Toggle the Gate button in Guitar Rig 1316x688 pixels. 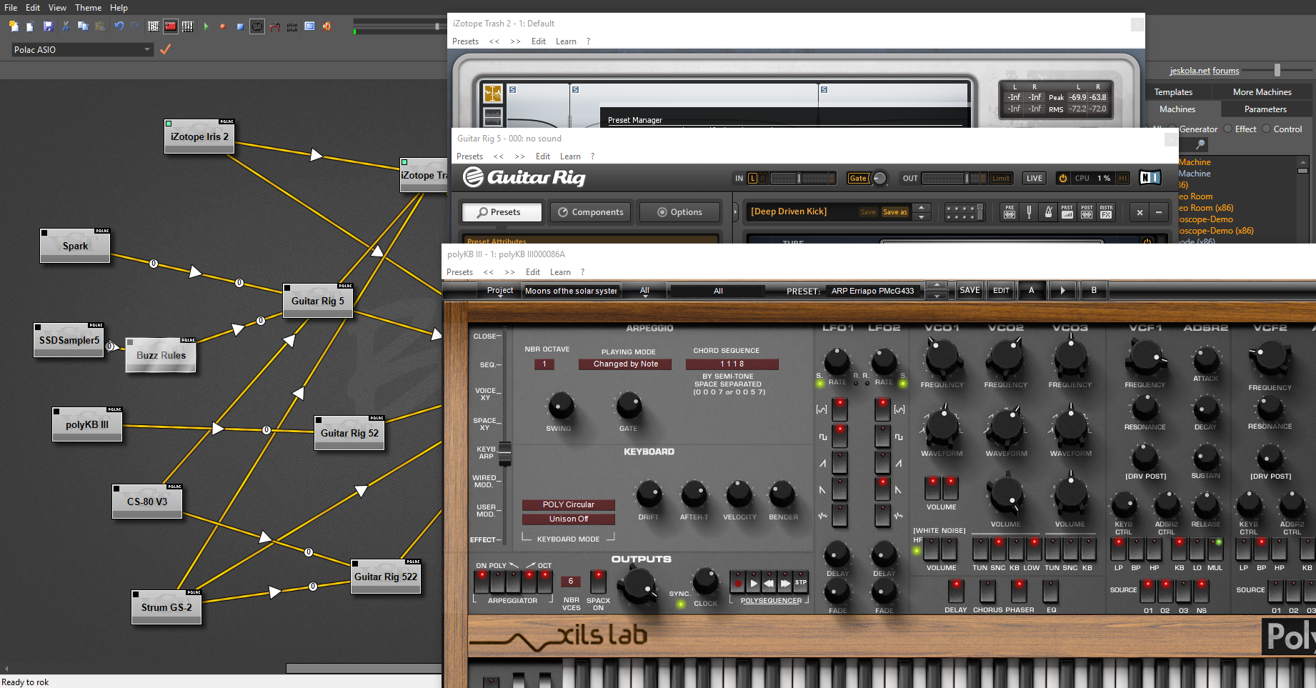858,179
